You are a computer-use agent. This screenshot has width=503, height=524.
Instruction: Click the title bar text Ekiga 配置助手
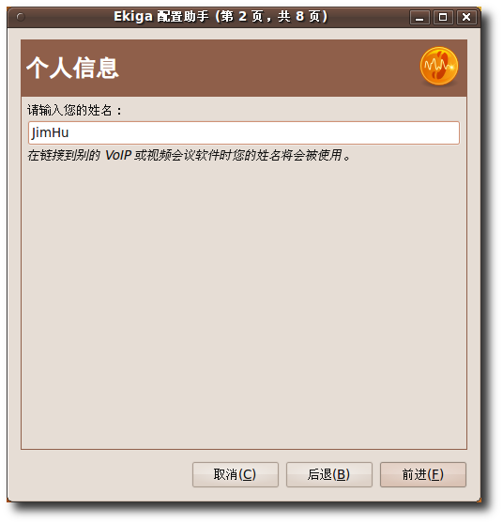point(161,16)
